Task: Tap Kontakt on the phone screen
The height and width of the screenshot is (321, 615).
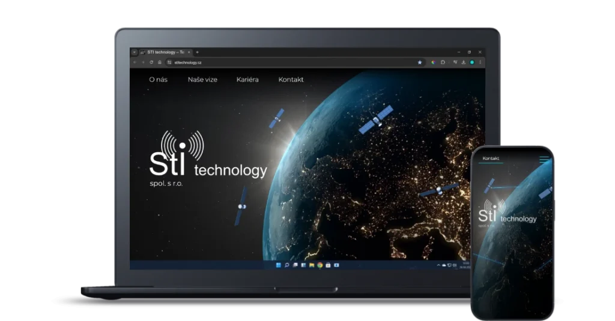Action: point(491,158)
